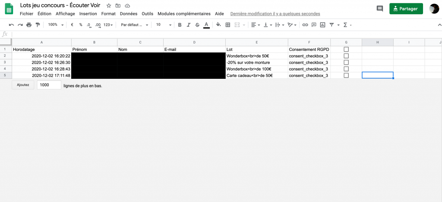Apply strikethrough formatting
Screen dimensions: 442x202
197,25
